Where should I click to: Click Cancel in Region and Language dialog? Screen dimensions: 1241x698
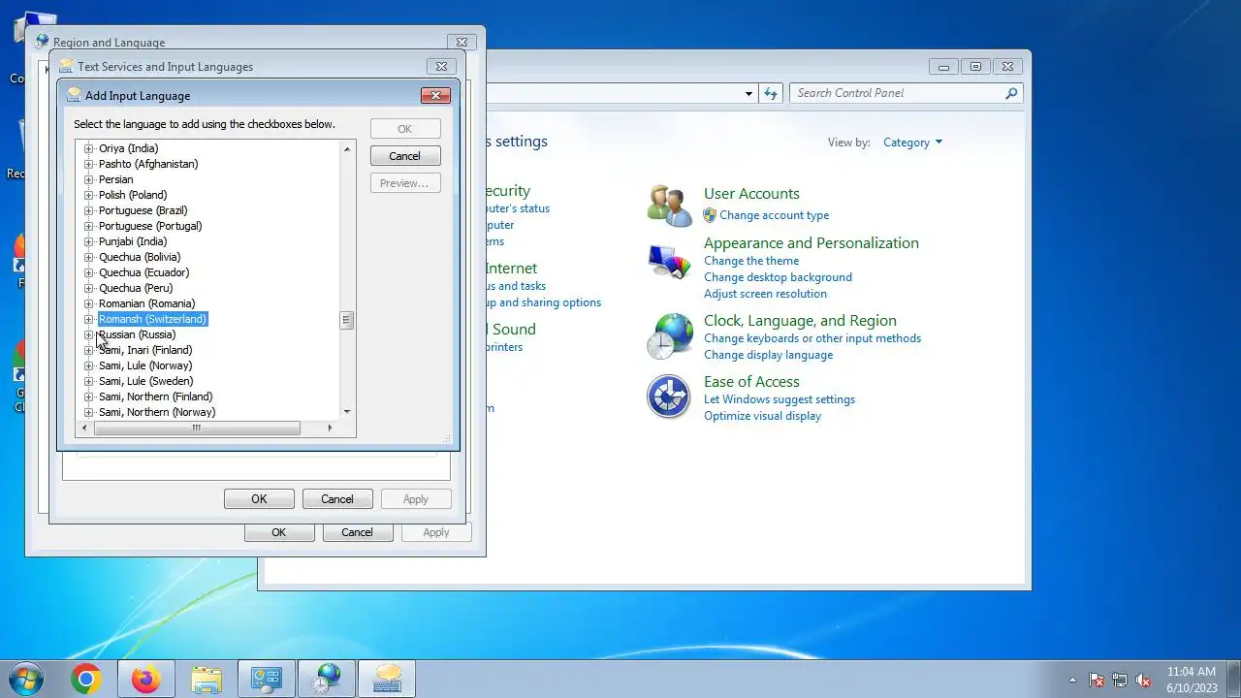coord(357,532)
